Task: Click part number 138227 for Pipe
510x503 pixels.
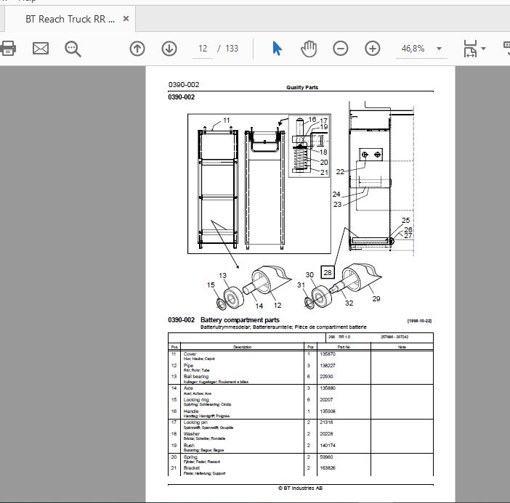Action: coord(327,366)
